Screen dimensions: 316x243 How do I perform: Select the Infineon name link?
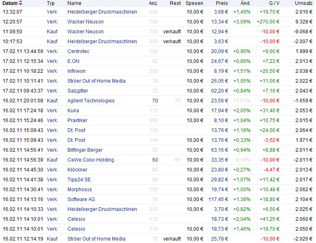[x=77, y=71]
